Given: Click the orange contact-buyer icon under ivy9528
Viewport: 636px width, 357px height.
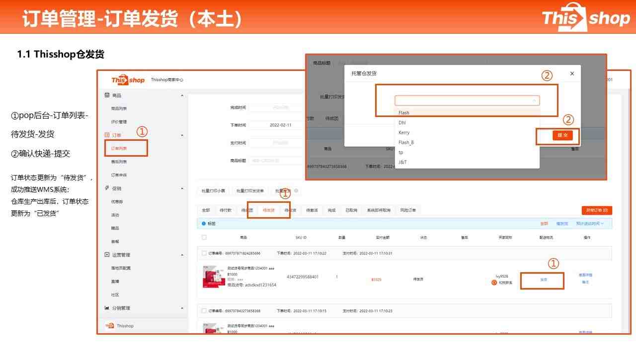Looking at the screenshot, I should coord(494,282).
